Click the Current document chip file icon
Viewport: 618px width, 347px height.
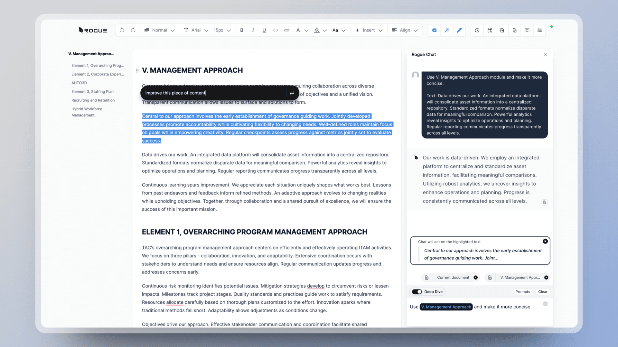[x=426, y=278]
